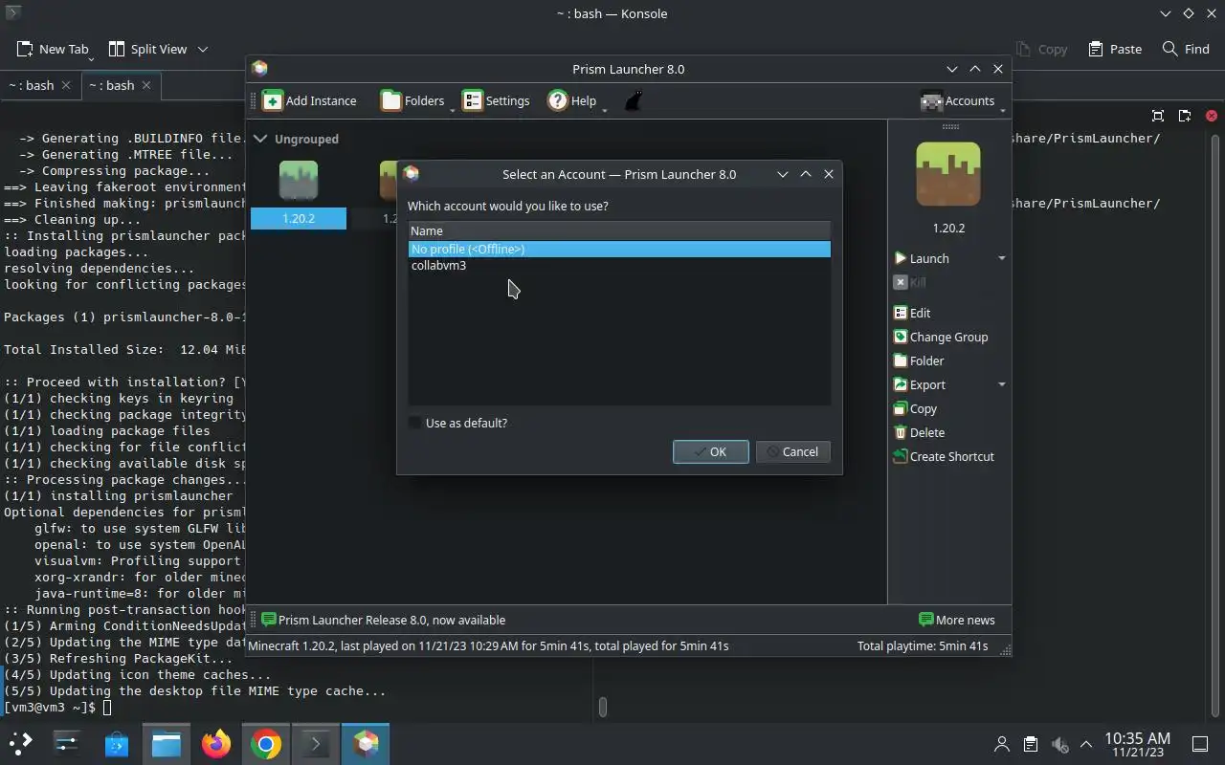This screenshot has height=765, width=1225.
Task: Launch Chrome from the taskbar
Action: [x=266, y=743]
